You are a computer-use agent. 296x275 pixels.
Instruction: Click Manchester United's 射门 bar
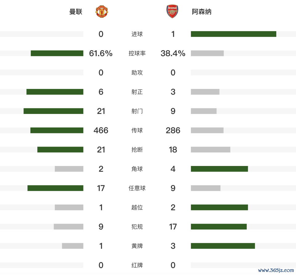[53, 111]
